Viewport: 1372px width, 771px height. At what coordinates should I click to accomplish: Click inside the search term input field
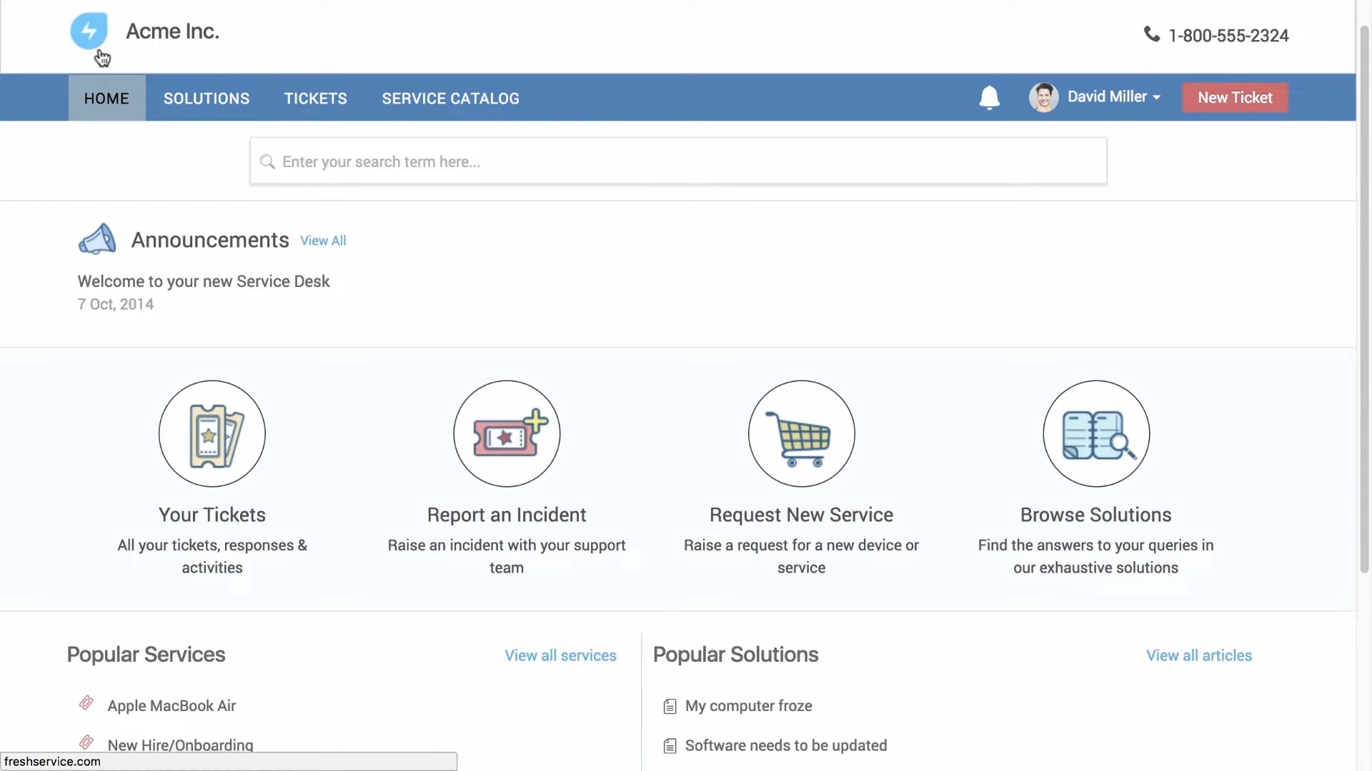643,161
